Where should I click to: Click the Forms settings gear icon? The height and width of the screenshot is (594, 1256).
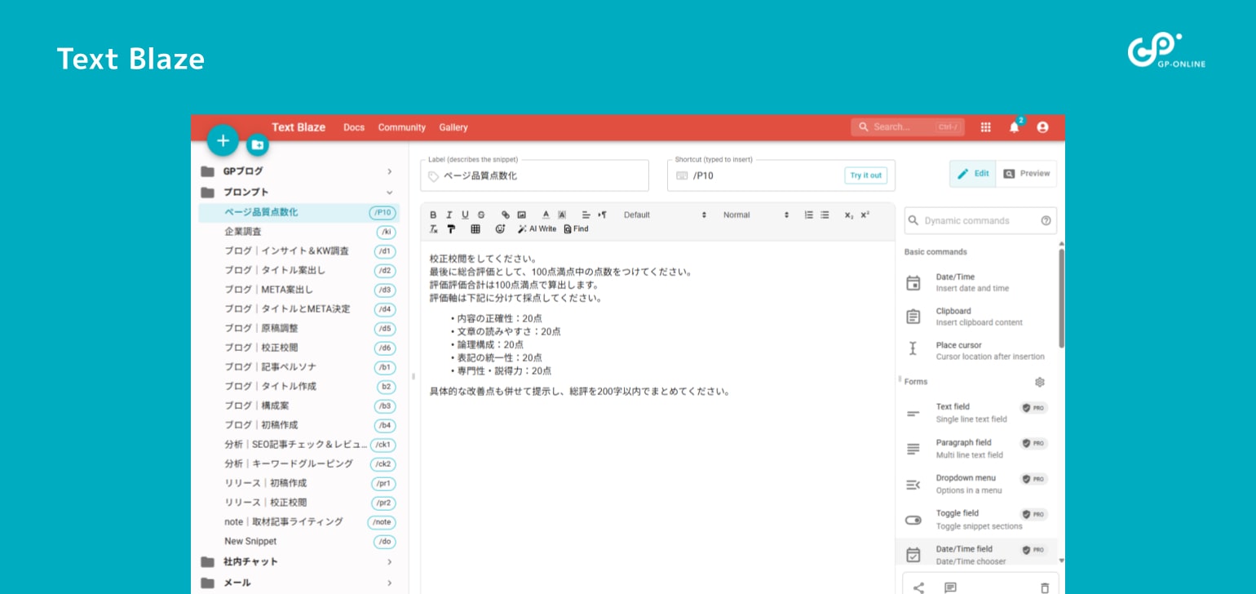pyautogui.click(x=1040, y=382)
